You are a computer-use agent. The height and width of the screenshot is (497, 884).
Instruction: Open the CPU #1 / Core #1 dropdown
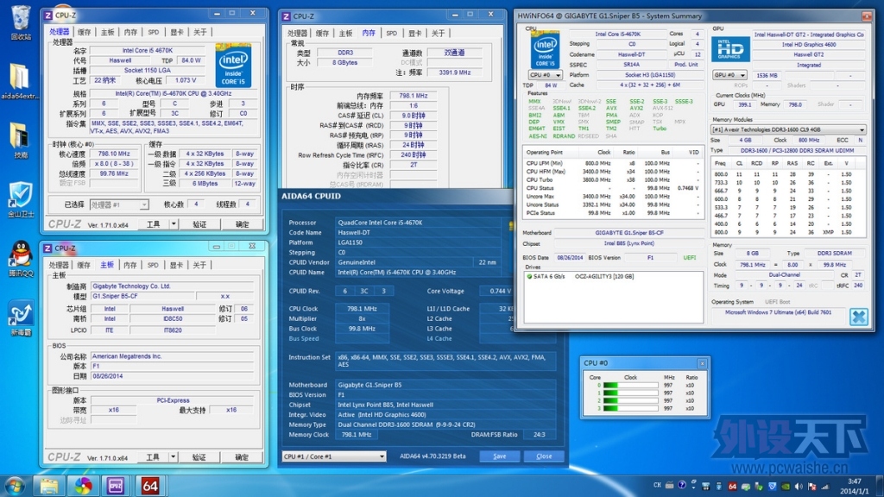(x=334, y=456)
